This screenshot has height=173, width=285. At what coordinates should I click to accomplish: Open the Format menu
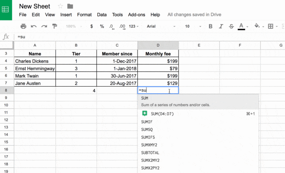tap(84, 15)
